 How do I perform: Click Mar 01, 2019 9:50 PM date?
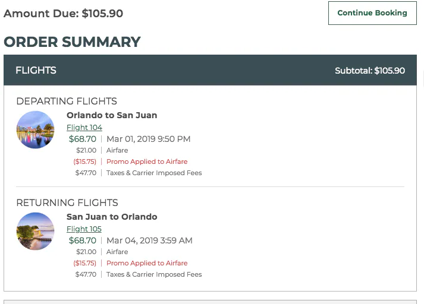[149, 139]
